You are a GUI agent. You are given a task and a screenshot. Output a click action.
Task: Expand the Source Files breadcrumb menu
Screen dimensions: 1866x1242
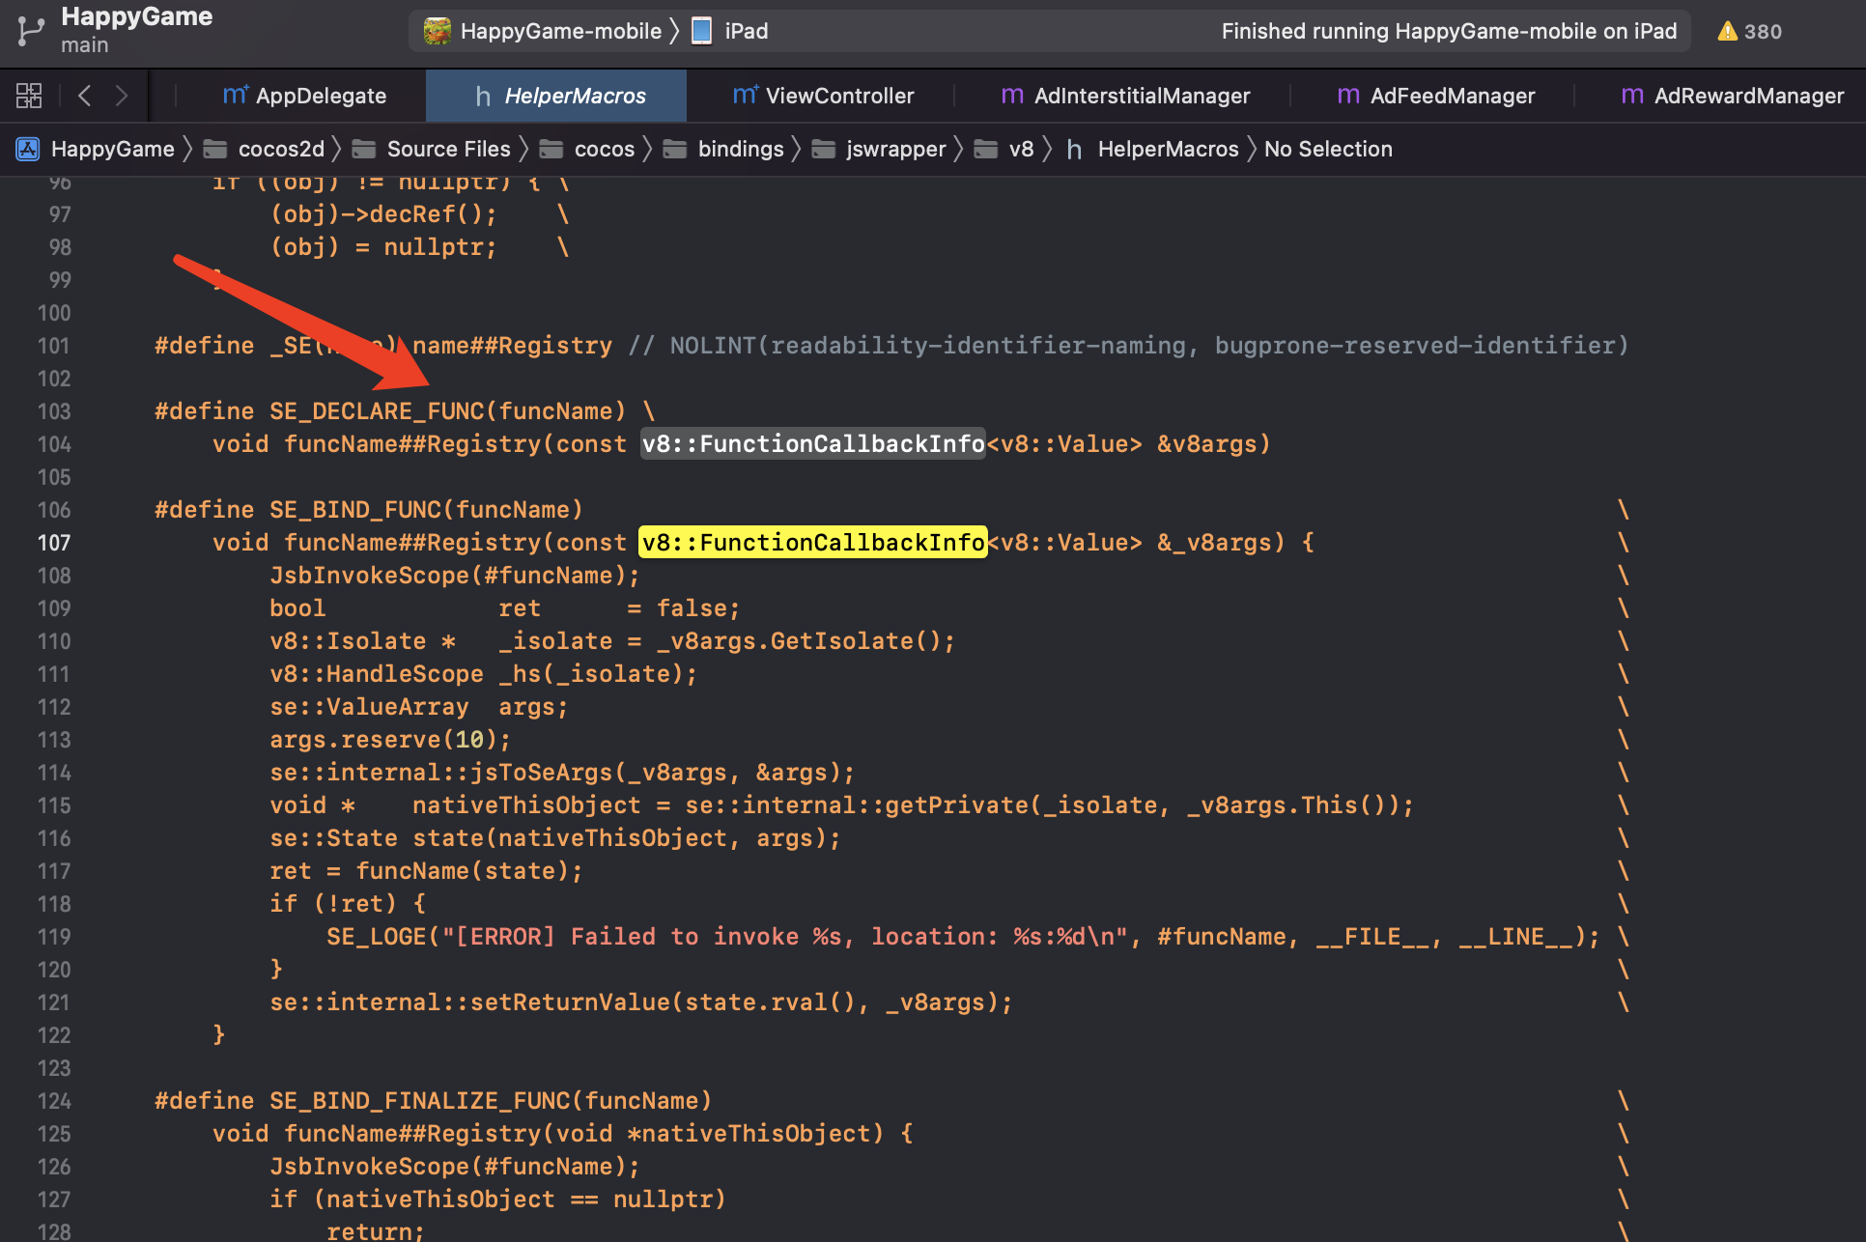(x=448, y=149)
